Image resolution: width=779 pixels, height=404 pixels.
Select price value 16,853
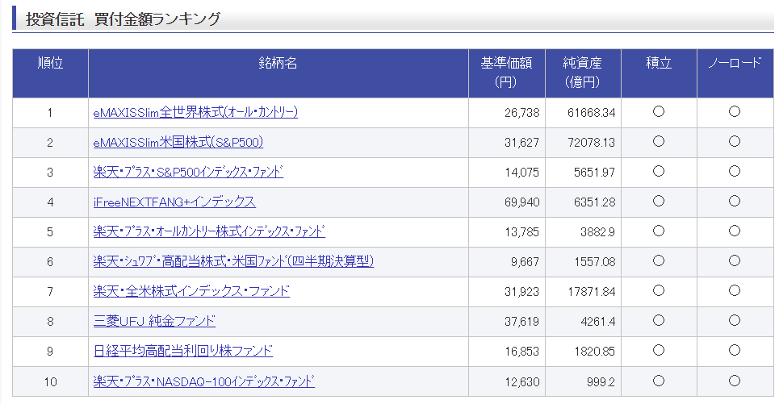click(x=521, y=352)
